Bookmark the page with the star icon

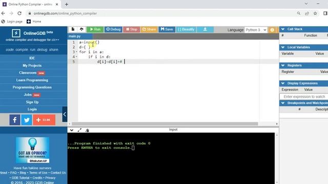pos(315,13)
